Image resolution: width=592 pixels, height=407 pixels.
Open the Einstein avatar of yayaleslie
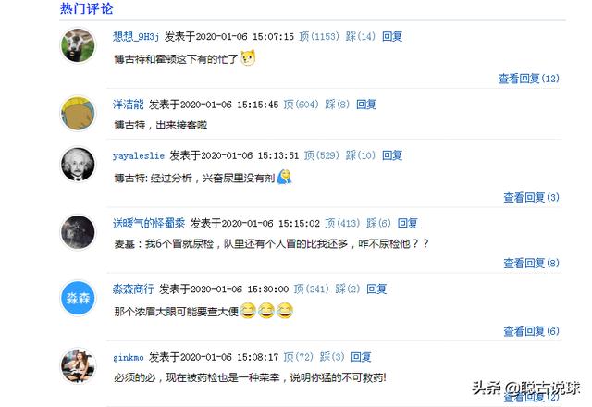tap(78, 165)
